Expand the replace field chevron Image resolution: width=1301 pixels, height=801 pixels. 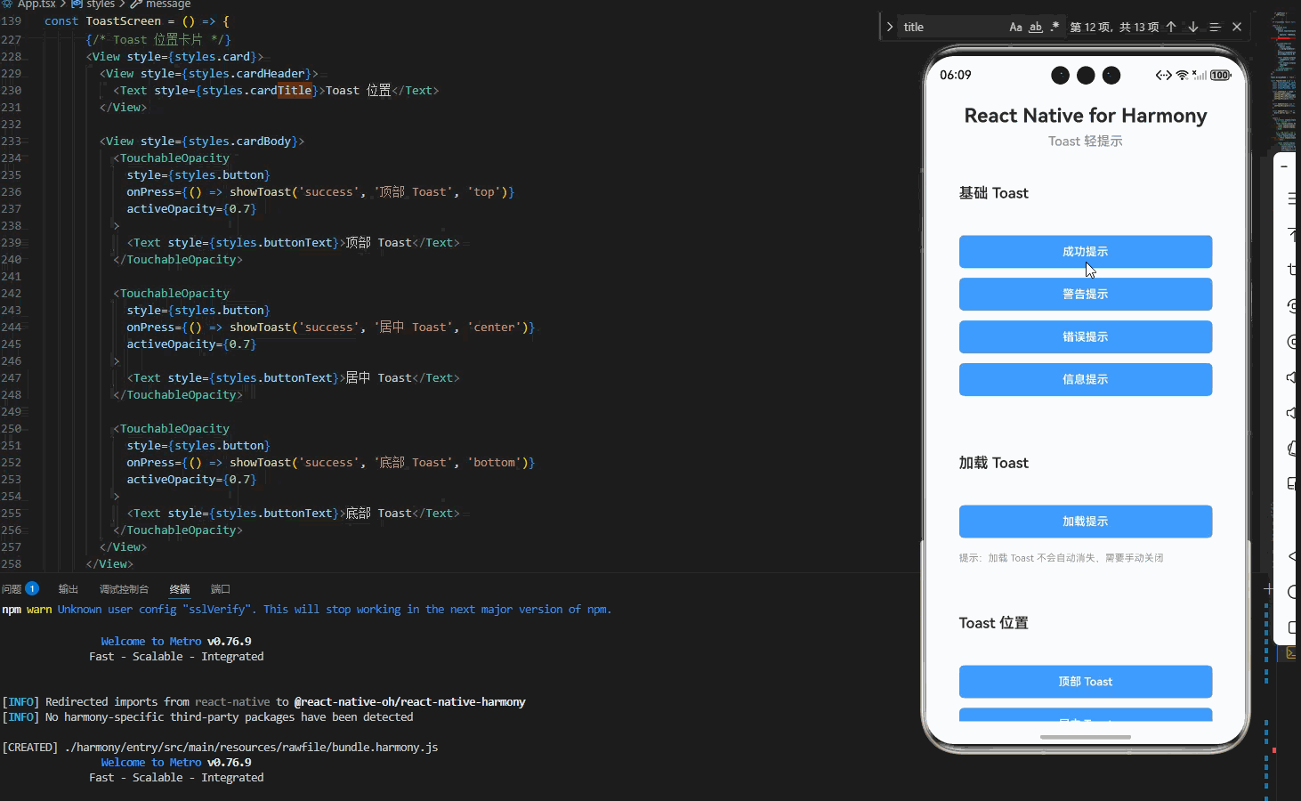pos(889,27)
